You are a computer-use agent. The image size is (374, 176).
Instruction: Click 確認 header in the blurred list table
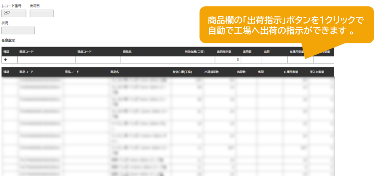click(x=6, y=72)
